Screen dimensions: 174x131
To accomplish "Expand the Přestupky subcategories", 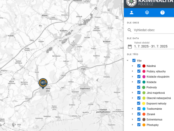I will point(132,125).
